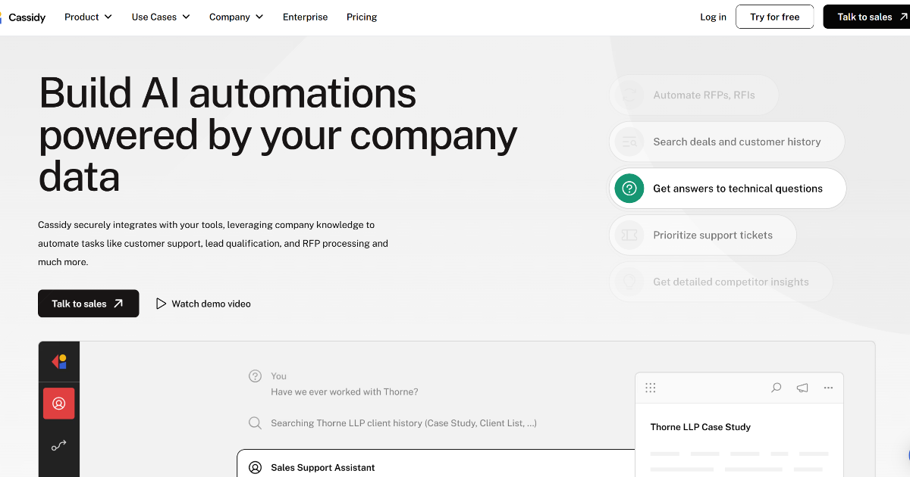Select the Prioritize support tickets option
910x477 pixels.
point(702,235)
